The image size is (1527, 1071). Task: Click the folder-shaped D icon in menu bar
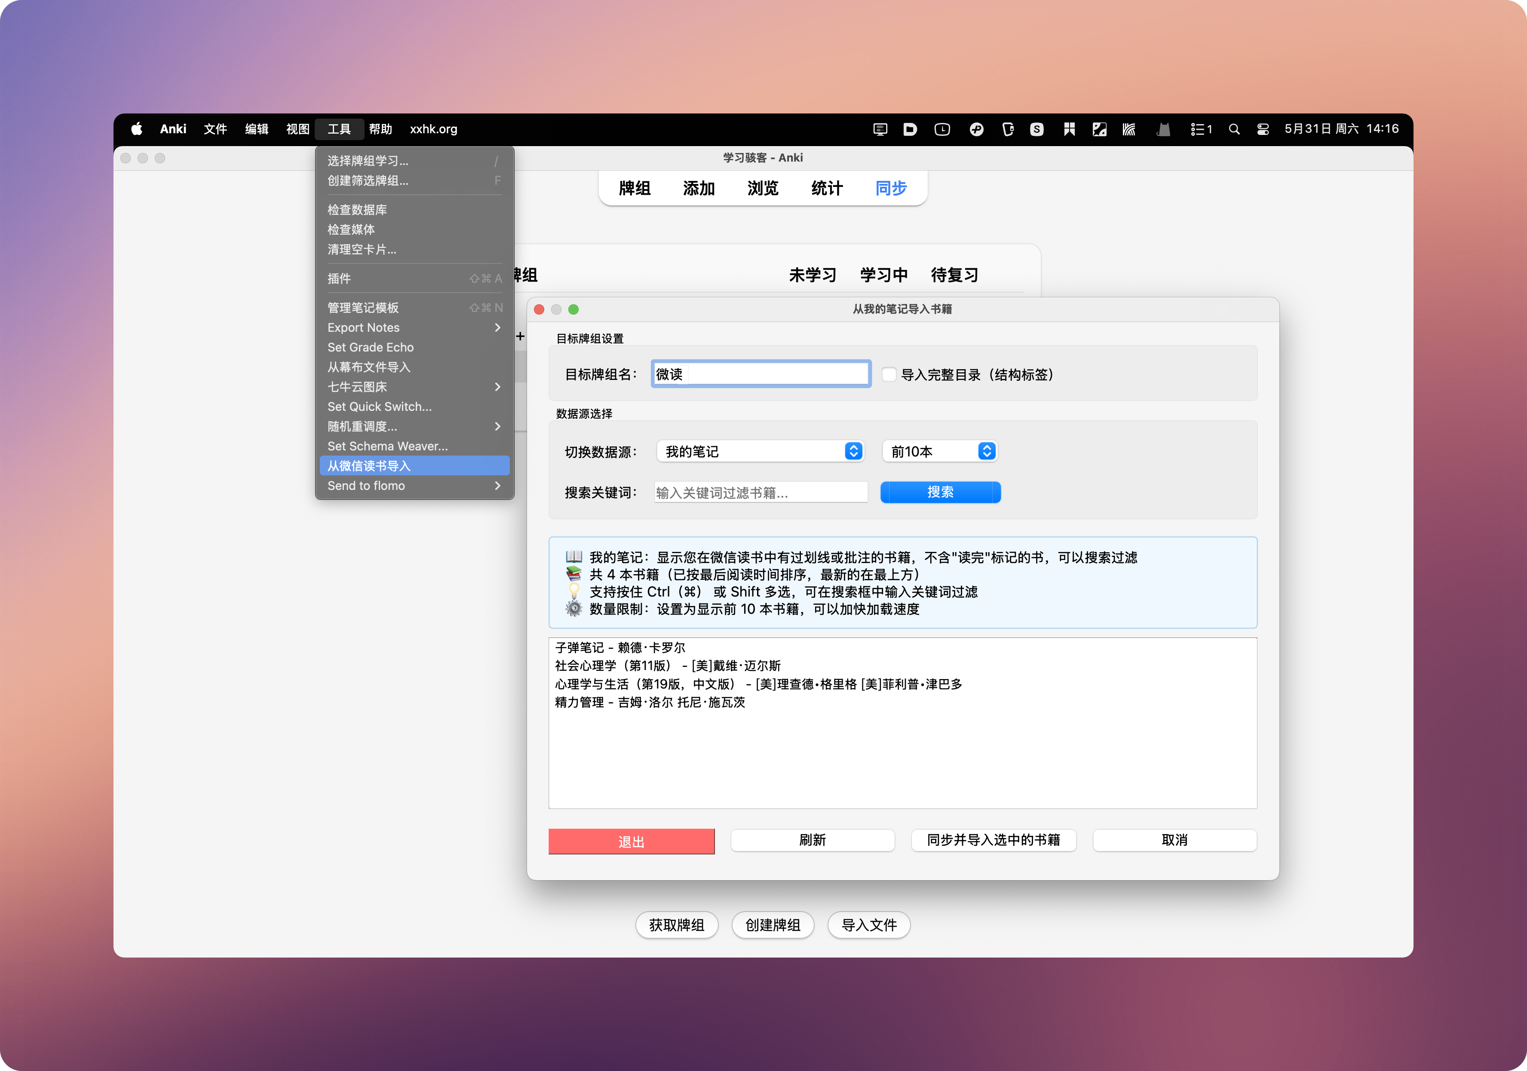coord(910,129)
